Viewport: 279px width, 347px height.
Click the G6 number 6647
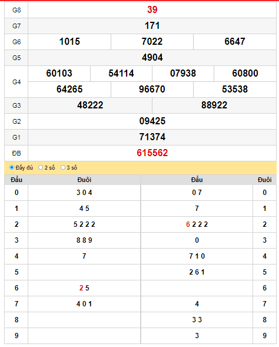(235, 42)
